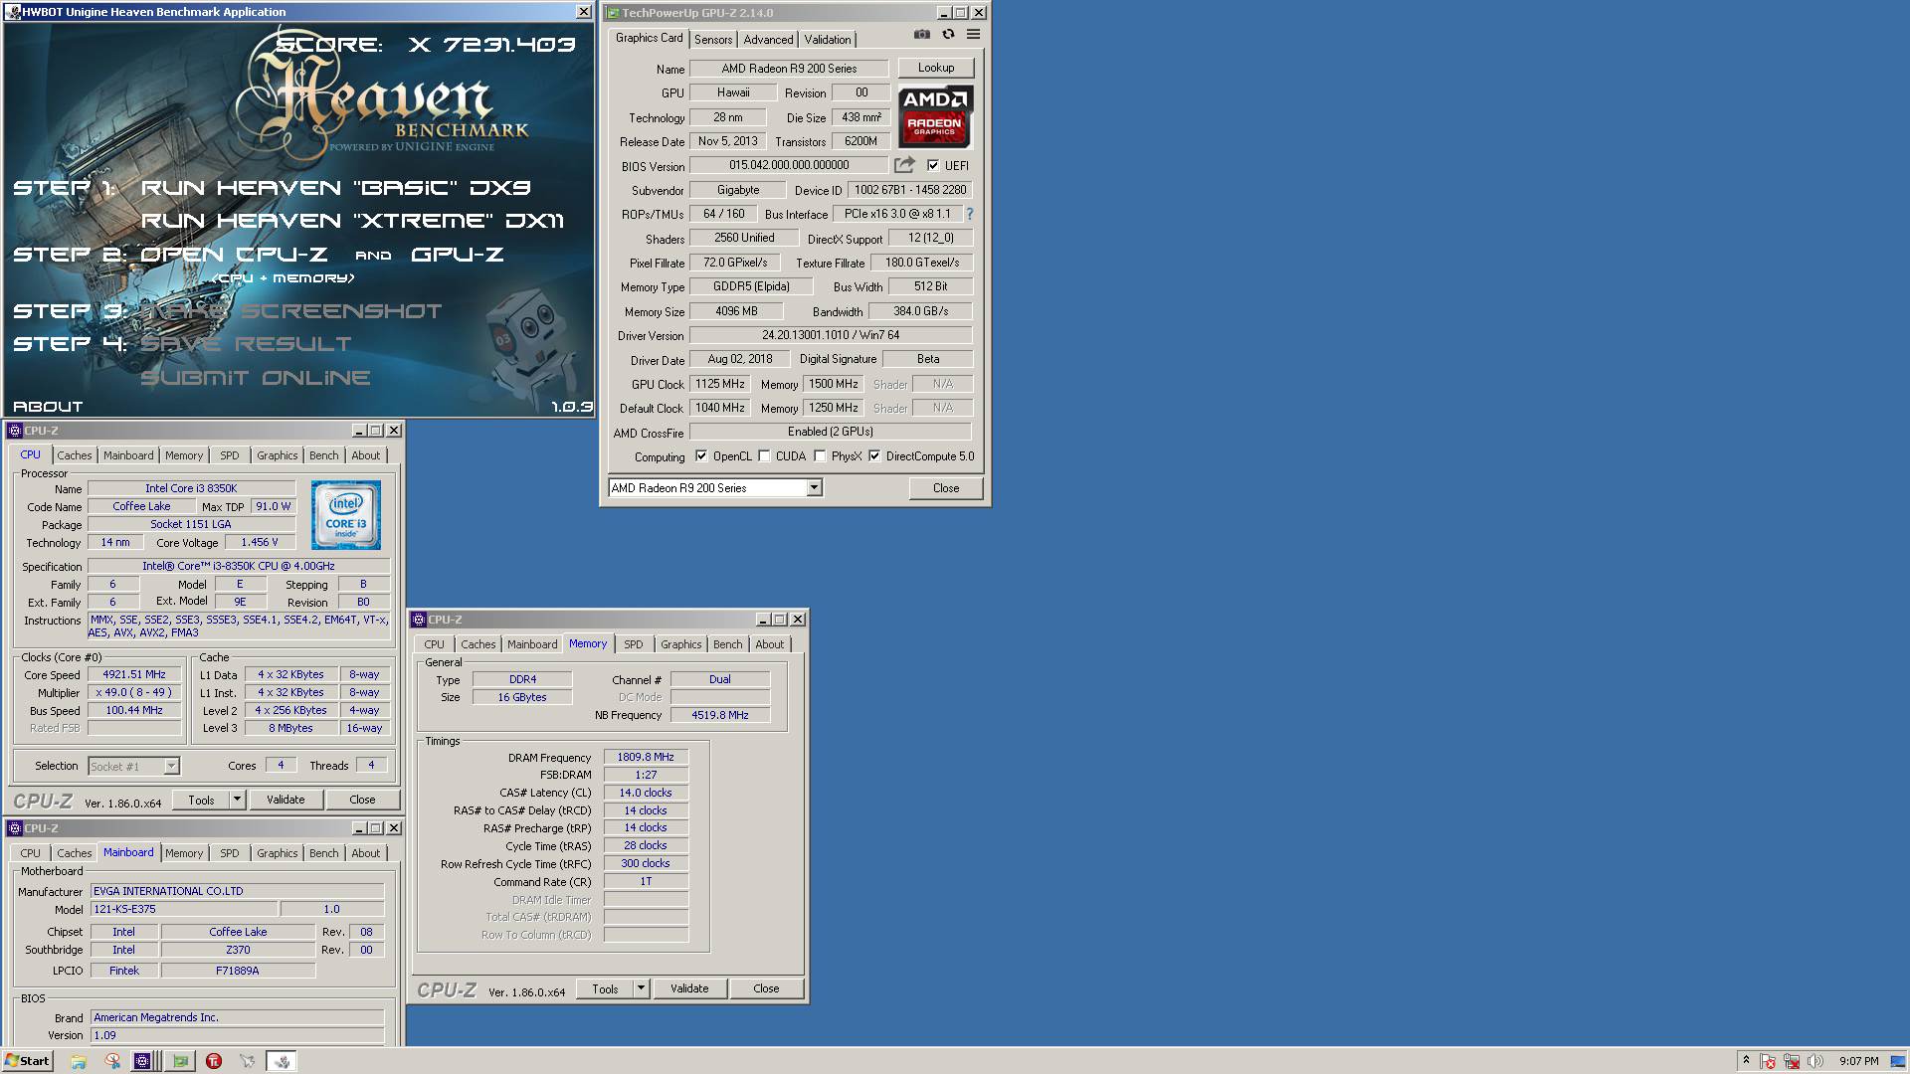Click title bar icon of CPU-Z Mainboard window
The width and height of the screenshot is (1910, 1074).
[15, 828]
